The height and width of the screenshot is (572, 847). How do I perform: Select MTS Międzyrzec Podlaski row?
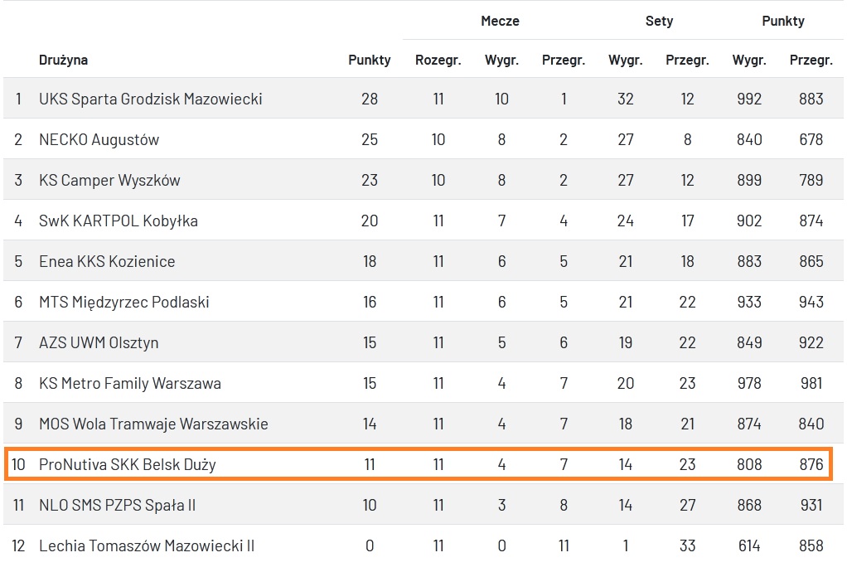123,302
